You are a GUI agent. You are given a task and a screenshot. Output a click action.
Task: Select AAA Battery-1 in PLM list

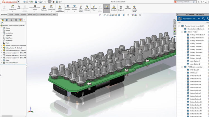195,61
